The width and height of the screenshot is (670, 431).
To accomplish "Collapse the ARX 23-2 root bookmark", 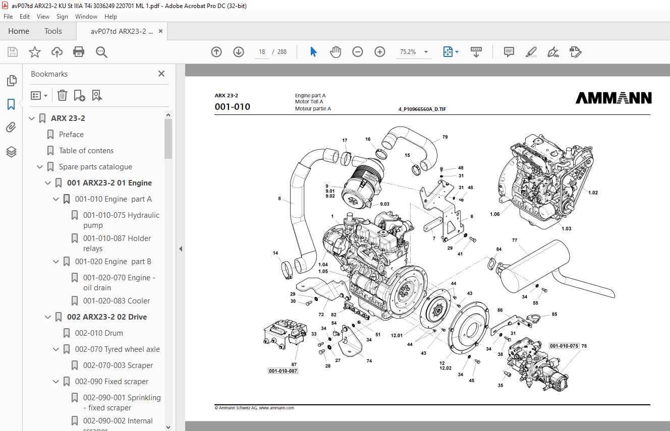I will [32, 118].
